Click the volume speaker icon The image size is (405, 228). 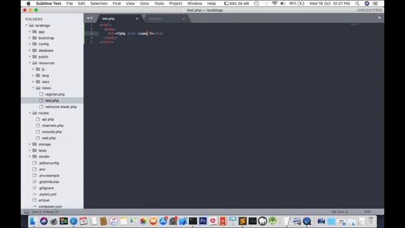tap(283, 3)
